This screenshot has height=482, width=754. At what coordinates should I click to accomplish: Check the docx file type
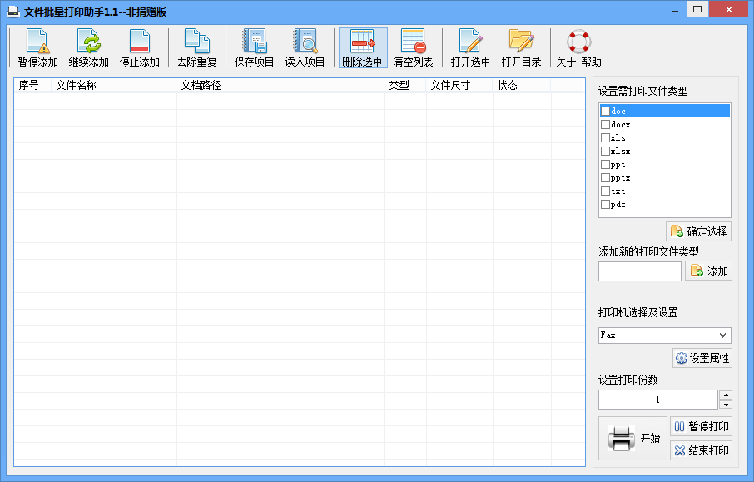point(605,125)
